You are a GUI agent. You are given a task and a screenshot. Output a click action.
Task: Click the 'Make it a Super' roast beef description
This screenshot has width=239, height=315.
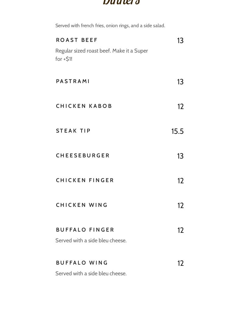click(102, 55)
